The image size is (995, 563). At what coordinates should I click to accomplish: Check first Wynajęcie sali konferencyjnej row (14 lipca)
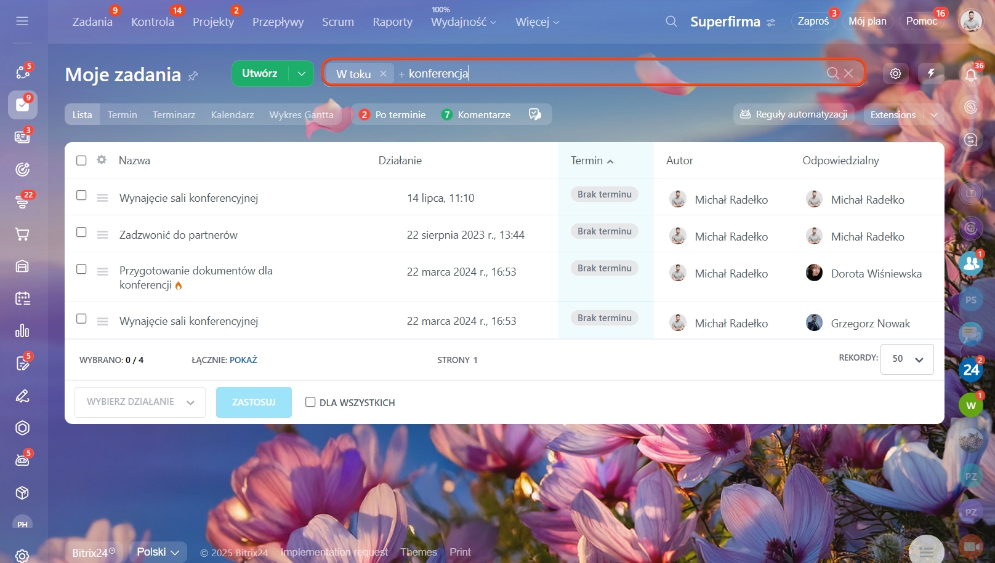tap(81, 195)
